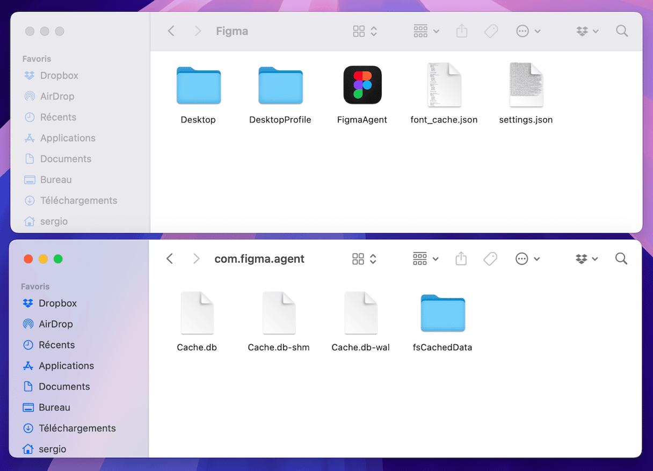
Task: Select the settings.json file
Action: 526,85
